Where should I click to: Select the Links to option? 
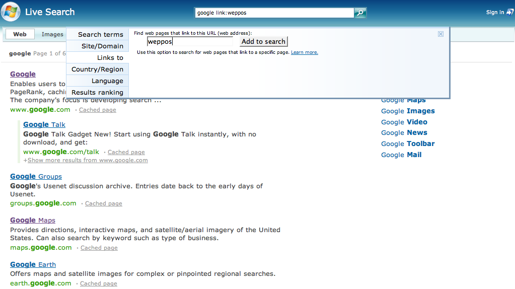98,58
